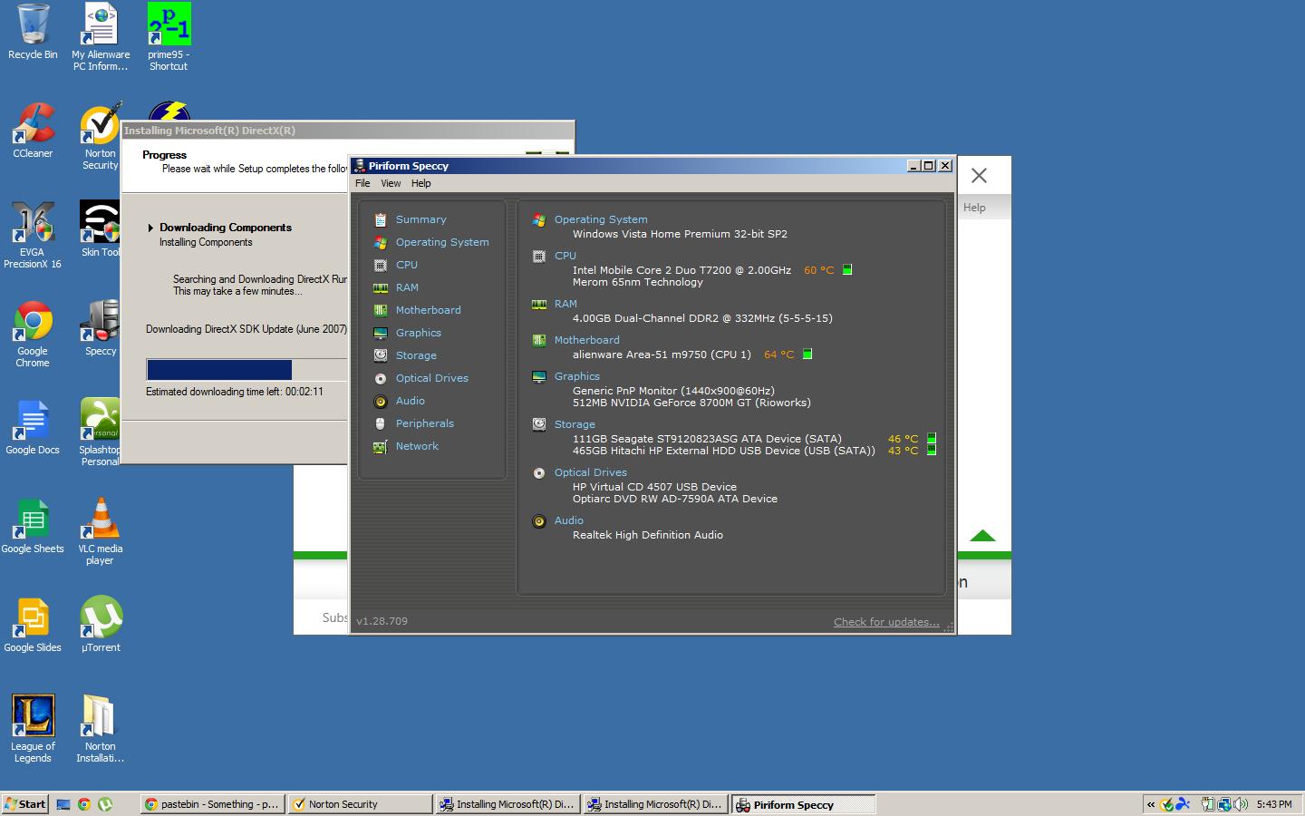Viewport: 1305px width, 816px height.
Task: Open VLC media player desktop icon
Action: point(101,531)
